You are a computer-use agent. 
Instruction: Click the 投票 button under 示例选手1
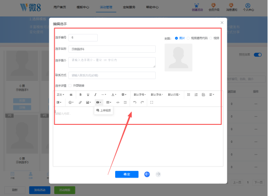[22, 101]
